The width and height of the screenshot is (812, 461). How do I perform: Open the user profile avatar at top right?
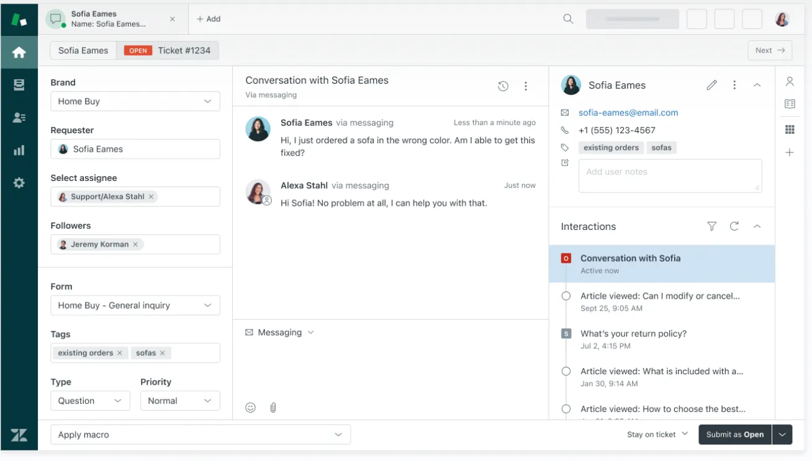tap(782, 19)
